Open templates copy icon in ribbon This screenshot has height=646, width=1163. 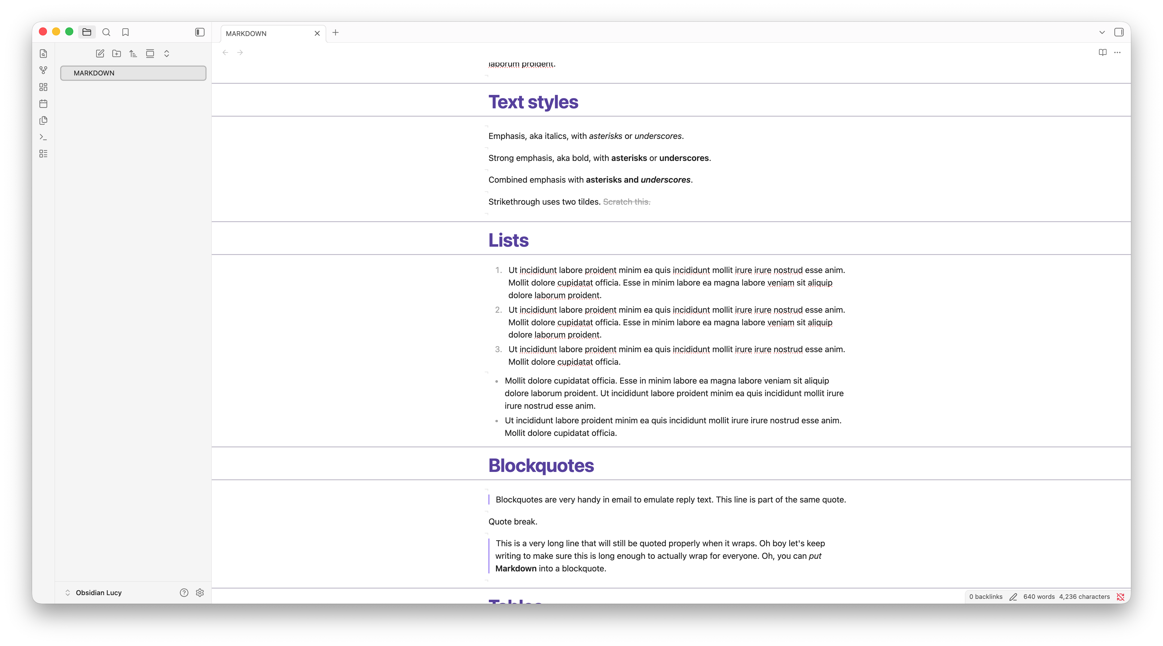coord(43,120)
